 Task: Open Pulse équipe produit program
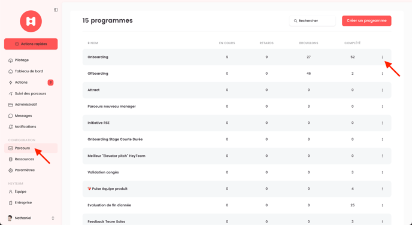pos(107,188)
